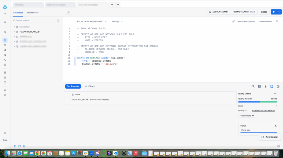The height and width of the screenshot is (158, 283).
Task: Toggle the bottom results panel visibility
Action: (24, 146)
